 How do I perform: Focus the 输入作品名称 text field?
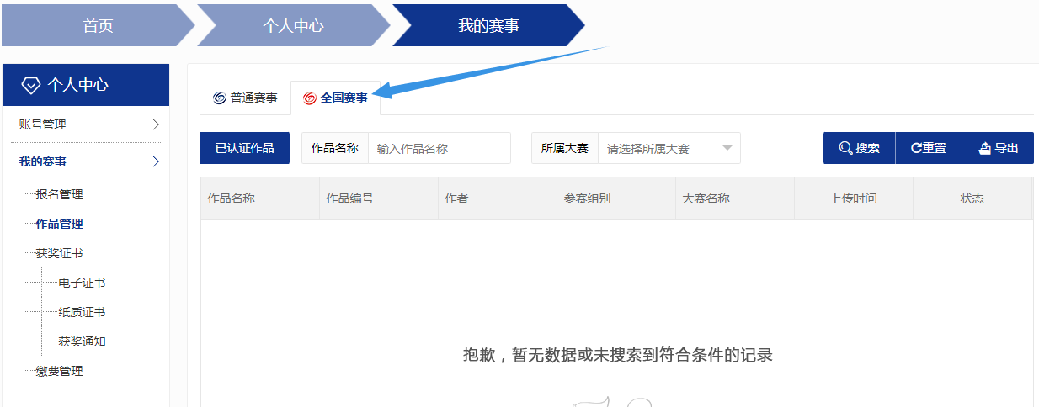tap(439, 148)
